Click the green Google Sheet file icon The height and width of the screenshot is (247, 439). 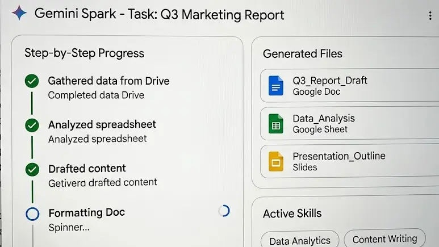(276, 124)
